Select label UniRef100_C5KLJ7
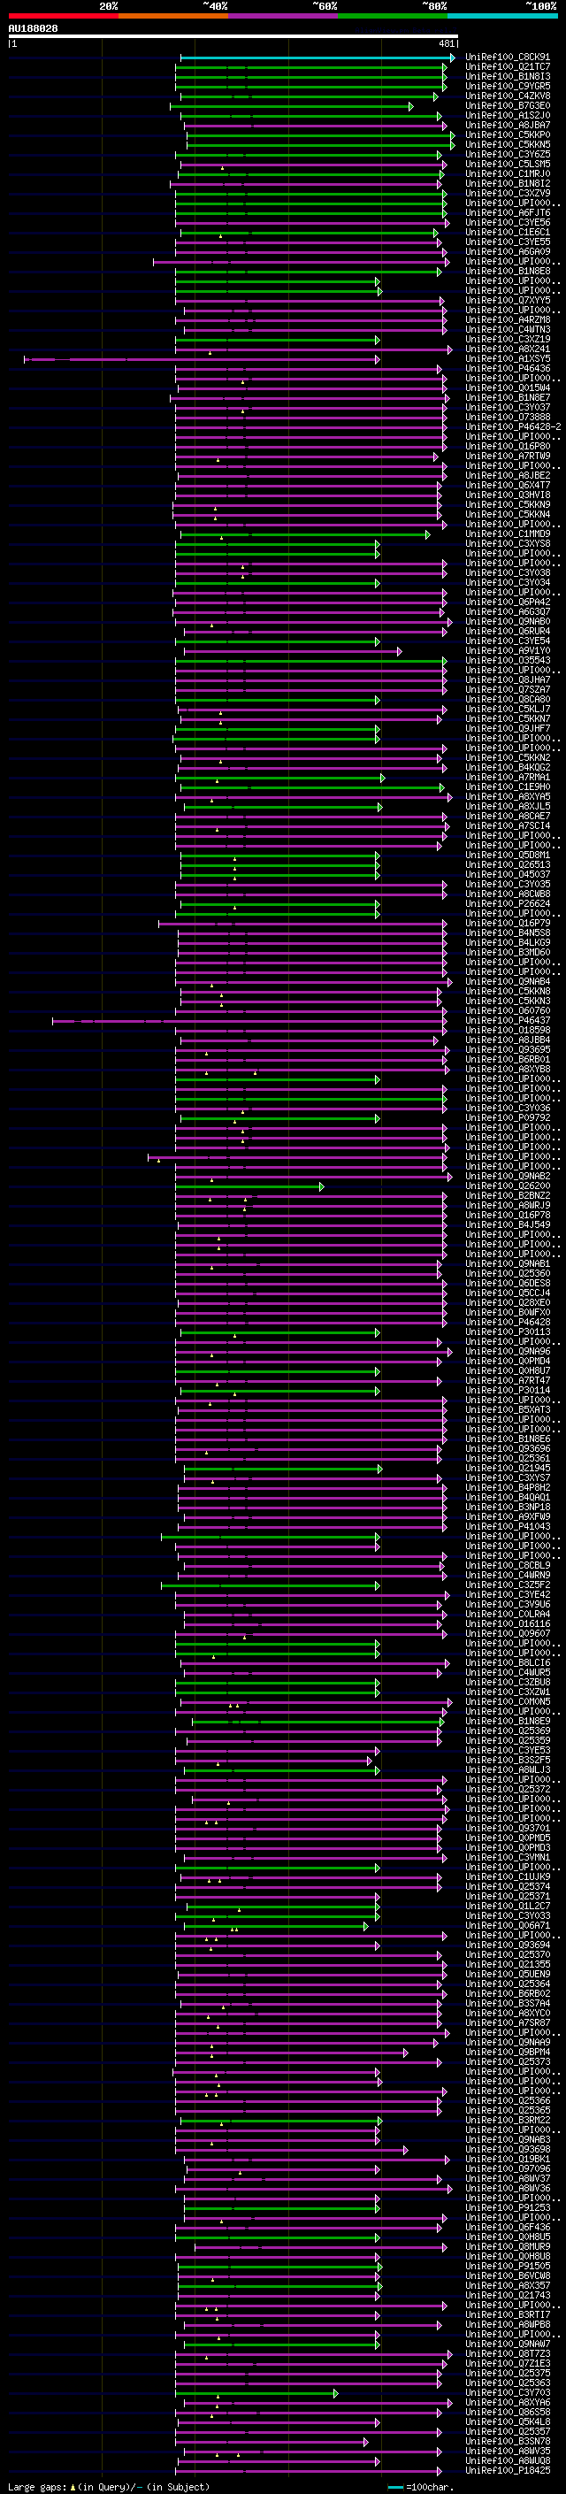 (507, 710)
